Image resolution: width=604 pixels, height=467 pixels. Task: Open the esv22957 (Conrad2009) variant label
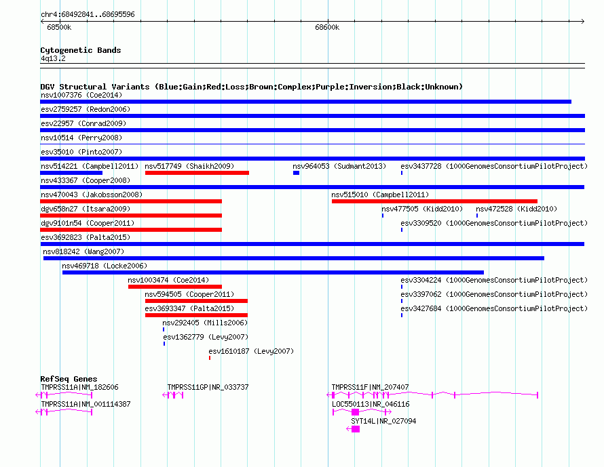tap(83, 123)
